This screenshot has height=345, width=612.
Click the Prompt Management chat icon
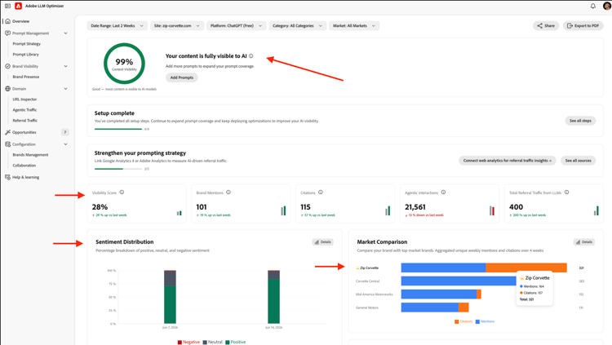click(8, 33)
